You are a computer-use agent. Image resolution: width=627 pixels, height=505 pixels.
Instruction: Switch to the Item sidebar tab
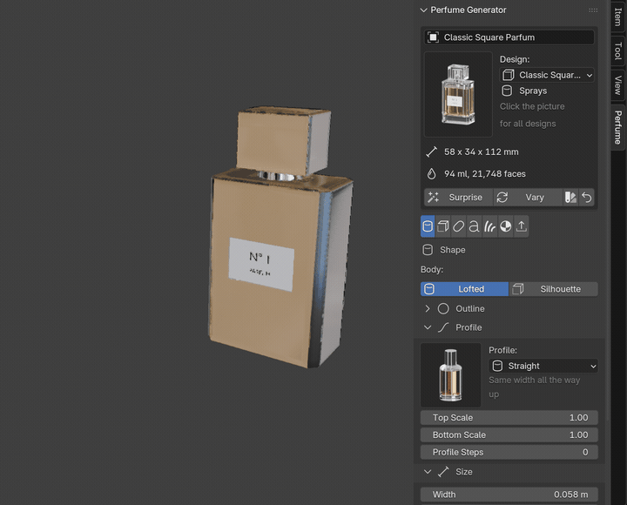coord(618,16)
